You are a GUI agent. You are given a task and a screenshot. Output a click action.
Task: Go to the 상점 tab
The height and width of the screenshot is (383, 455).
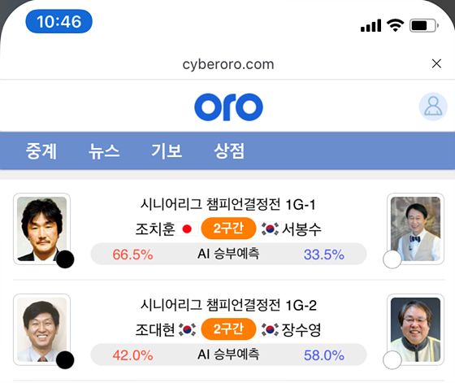coord(229,151)
